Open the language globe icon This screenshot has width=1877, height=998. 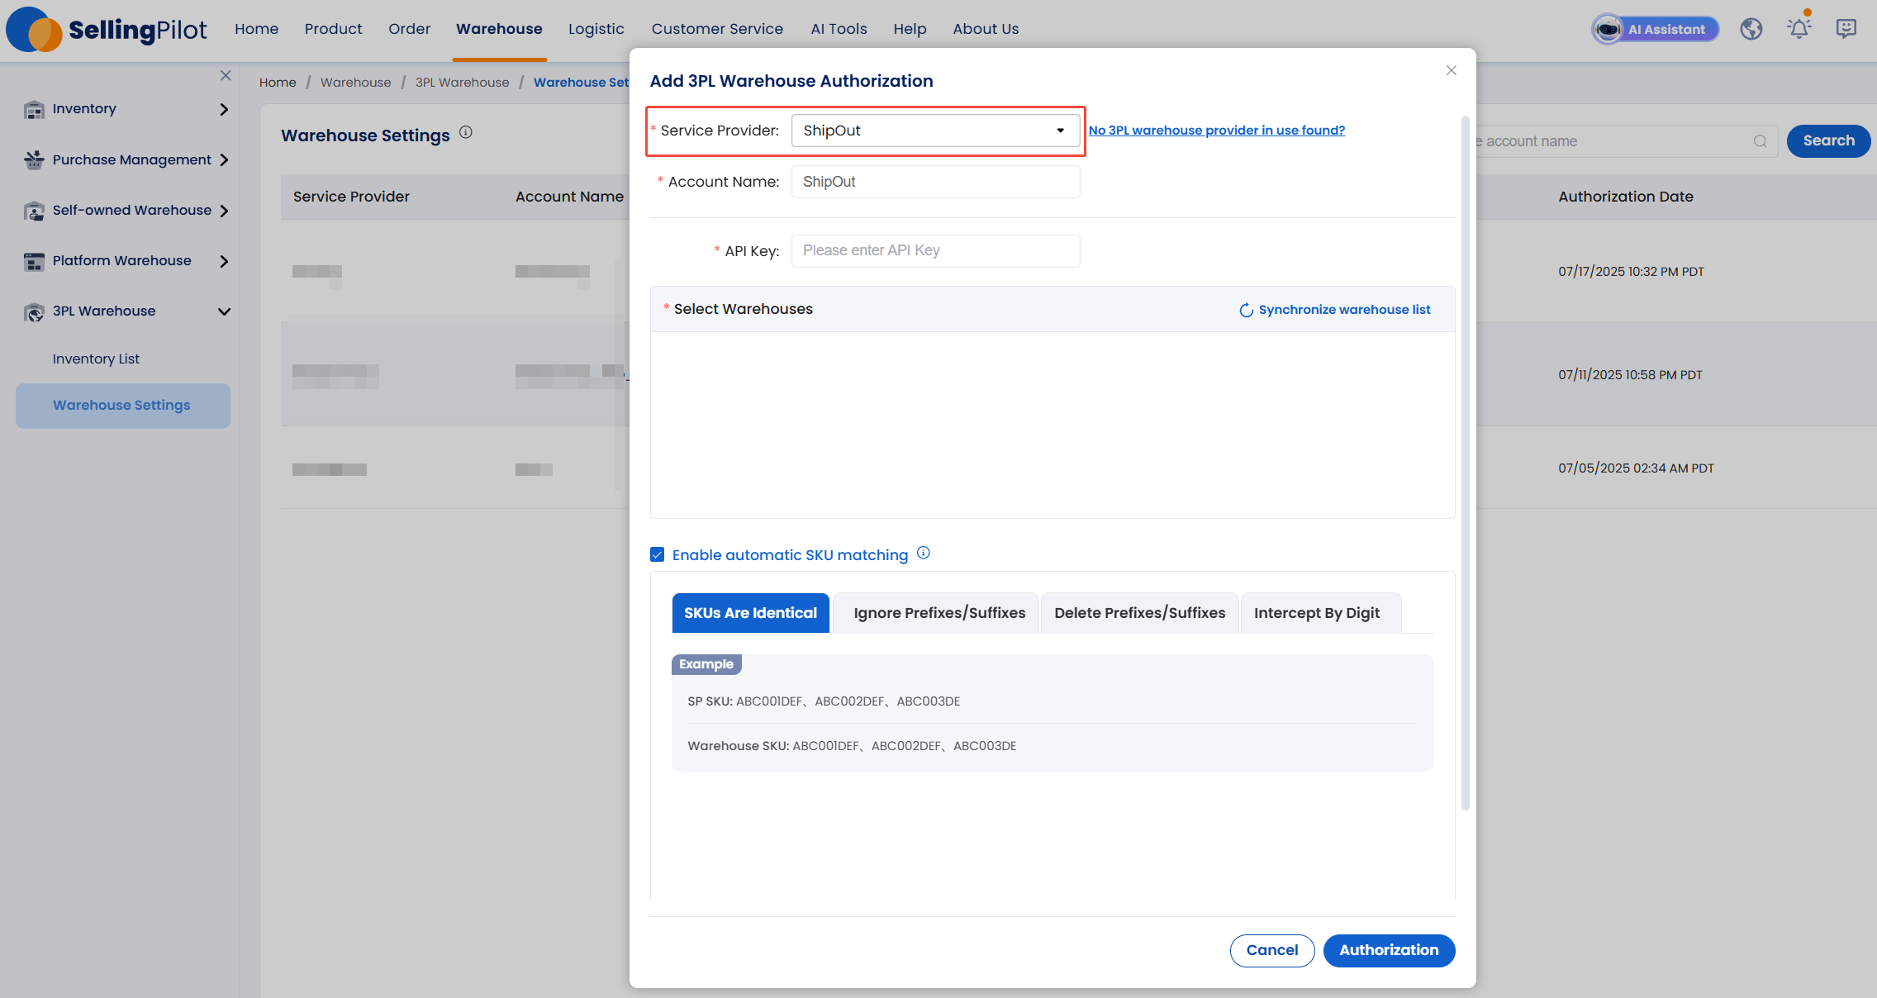point(1751,29)
